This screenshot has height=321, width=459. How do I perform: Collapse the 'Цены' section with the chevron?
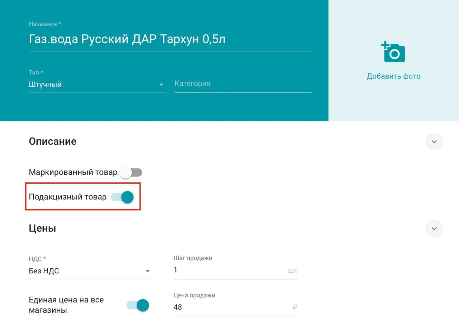tap(434, 229)
